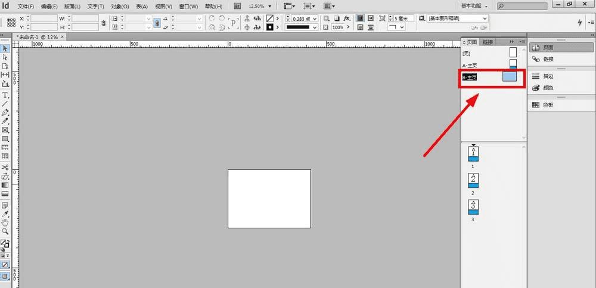Select page 2 thumbnail in Pages panel
596x288 pixels.
[x=473, y=180]
